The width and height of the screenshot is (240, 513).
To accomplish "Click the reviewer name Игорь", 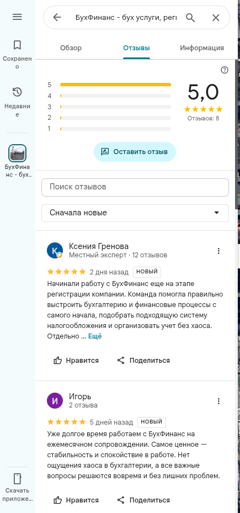I will tap(80, 397).
